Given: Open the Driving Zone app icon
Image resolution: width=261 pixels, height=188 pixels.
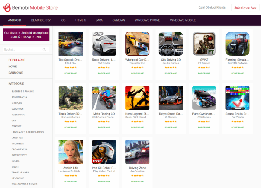Looking at the screenshot, I should pos(137,152).
